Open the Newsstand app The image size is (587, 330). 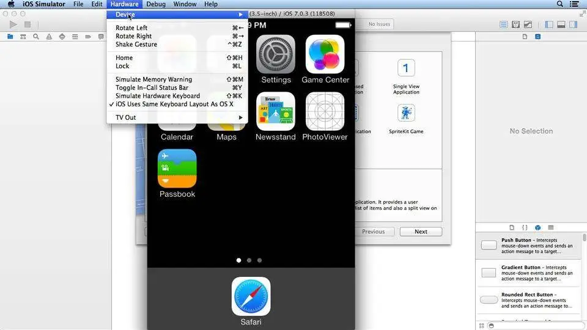pos(276,111)
